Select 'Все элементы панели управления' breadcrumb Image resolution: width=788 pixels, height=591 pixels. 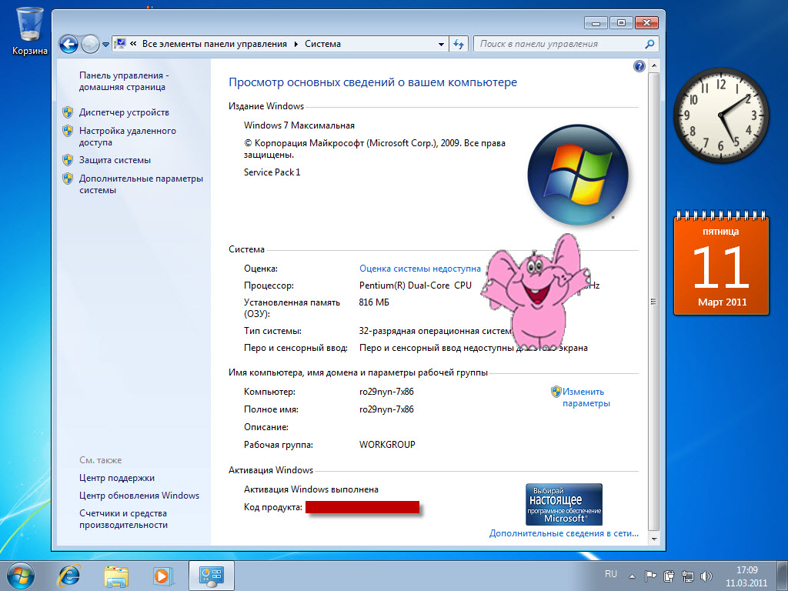[x=214, y=44]
